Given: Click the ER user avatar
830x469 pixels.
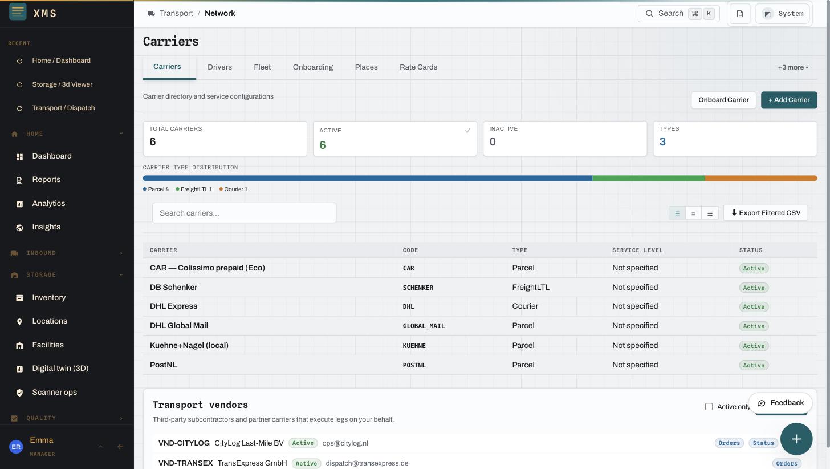Looking at the screenshot, I should point(16,447).
